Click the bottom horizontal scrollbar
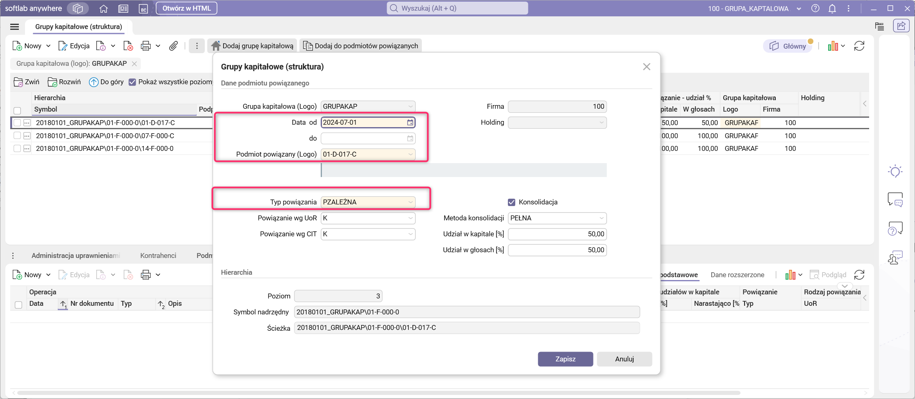This screenshot has height=399, width=915. click(x=378, y=393)
